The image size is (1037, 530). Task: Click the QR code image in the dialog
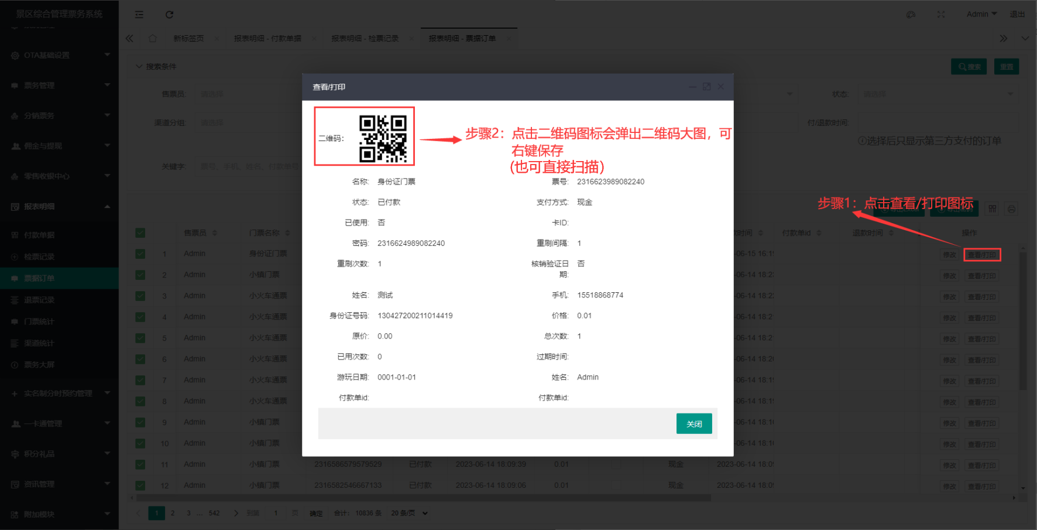(383, 138)
